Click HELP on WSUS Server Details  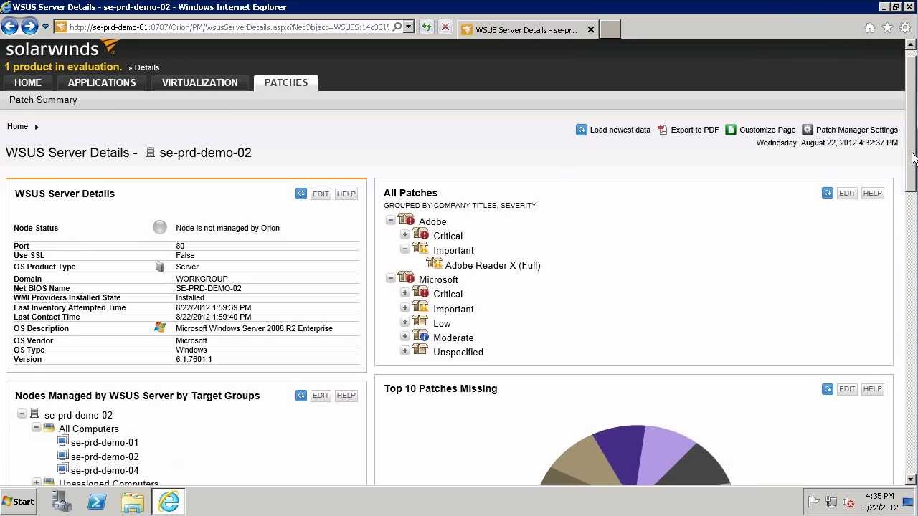346,193
